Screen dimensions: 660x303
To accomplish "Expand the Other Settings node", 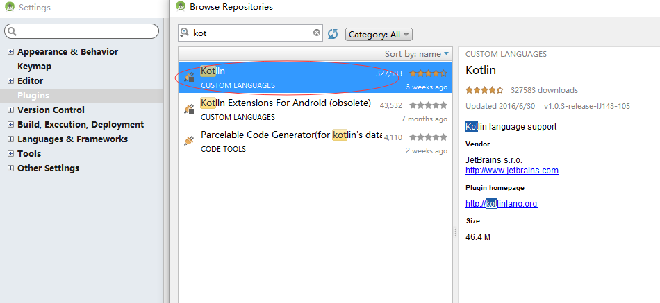I will click(11, 168).
